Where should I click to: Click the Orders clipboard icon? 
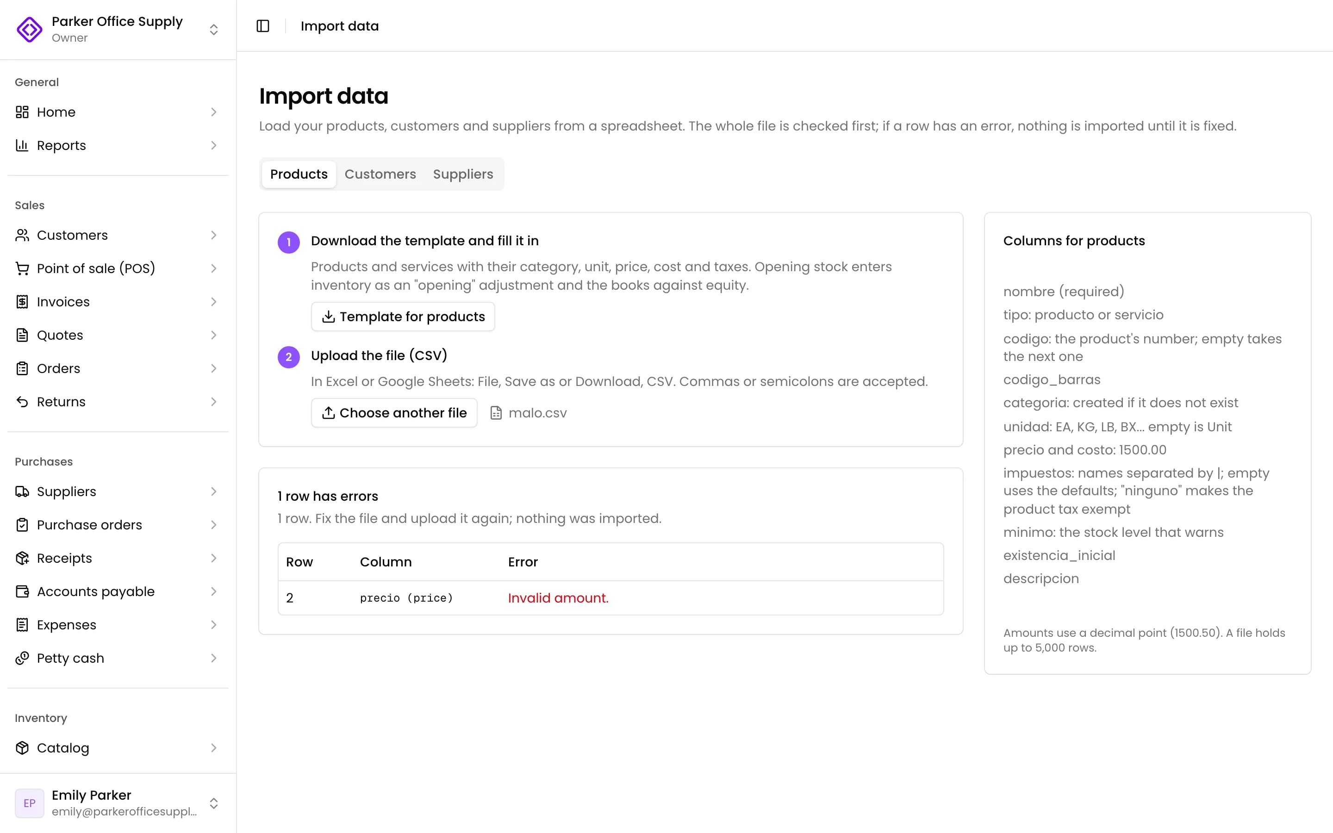coord(22,368)
